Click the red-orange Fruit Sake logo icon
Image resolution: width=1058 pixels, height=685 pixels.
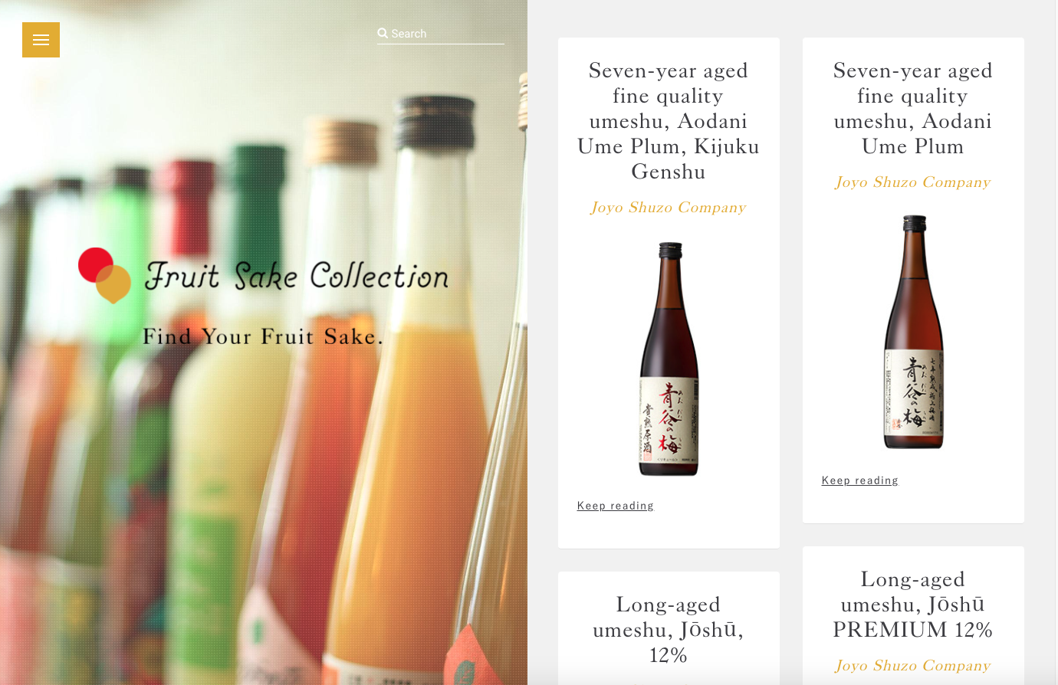[104, 276]
